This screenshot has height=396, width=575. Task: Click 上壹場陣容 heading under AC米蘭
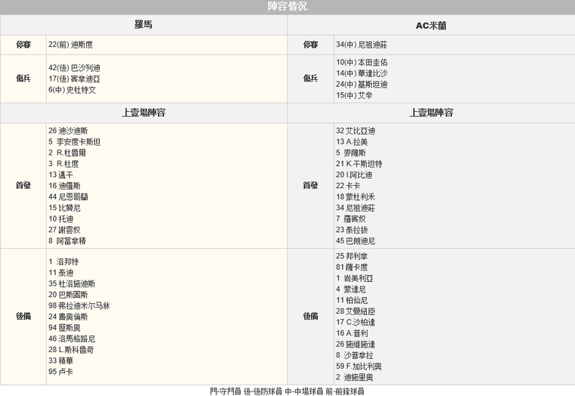pos(431,113)
